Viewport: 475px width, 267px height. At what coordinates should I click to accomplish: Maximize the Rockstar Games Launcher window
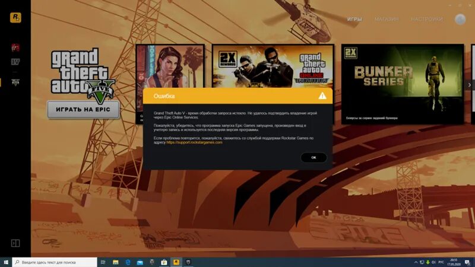[x=460, y=5]
